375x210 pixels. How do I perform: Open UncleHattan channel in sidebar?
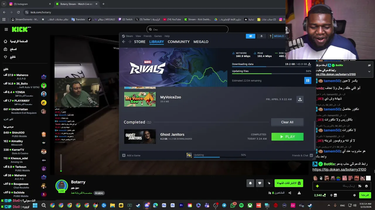(25, 111)
